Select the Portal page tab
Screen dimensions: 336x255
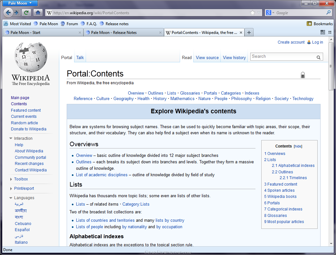click(67, 57)
